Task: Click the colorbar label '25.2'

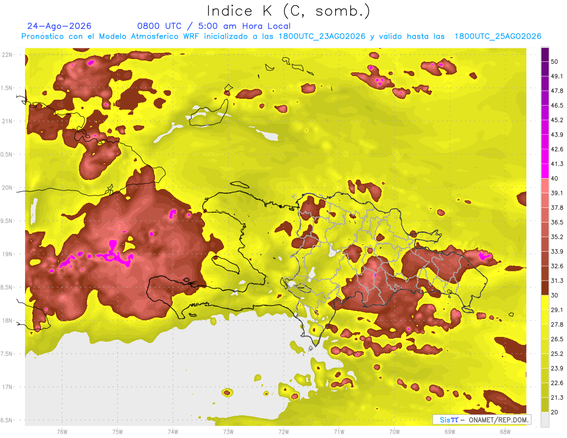Action: pos(557,354)
